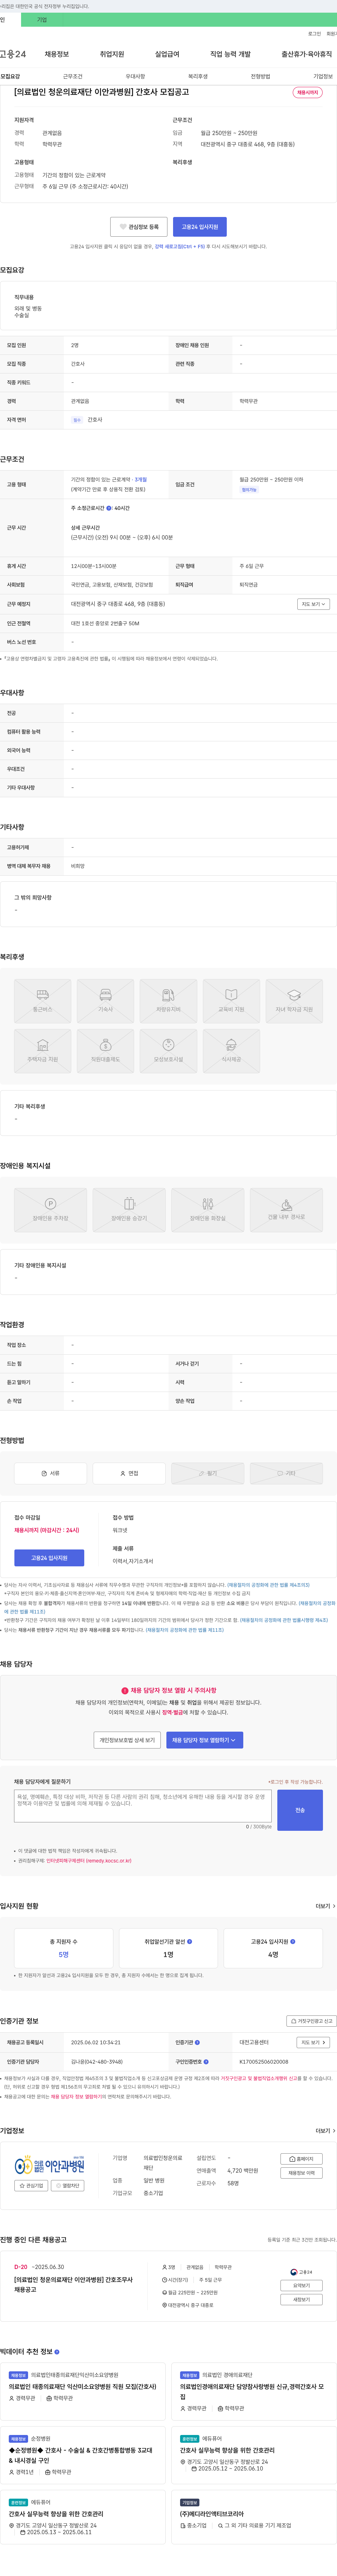Click the 관심기업 star button
Image resolution: width=337 pixels, height=2576 pixels.
click(x=31, y=2186)
